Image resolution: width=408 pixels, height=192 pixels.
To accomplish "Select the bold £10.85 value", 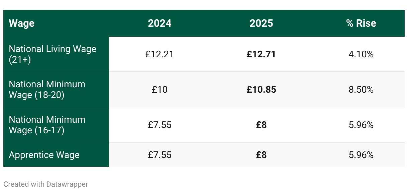I will (x=261, y=90).
